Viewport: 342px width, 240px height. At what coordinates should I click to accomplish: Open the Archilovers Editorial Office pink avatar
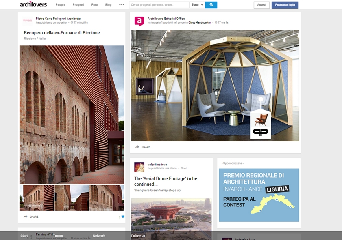139,21
